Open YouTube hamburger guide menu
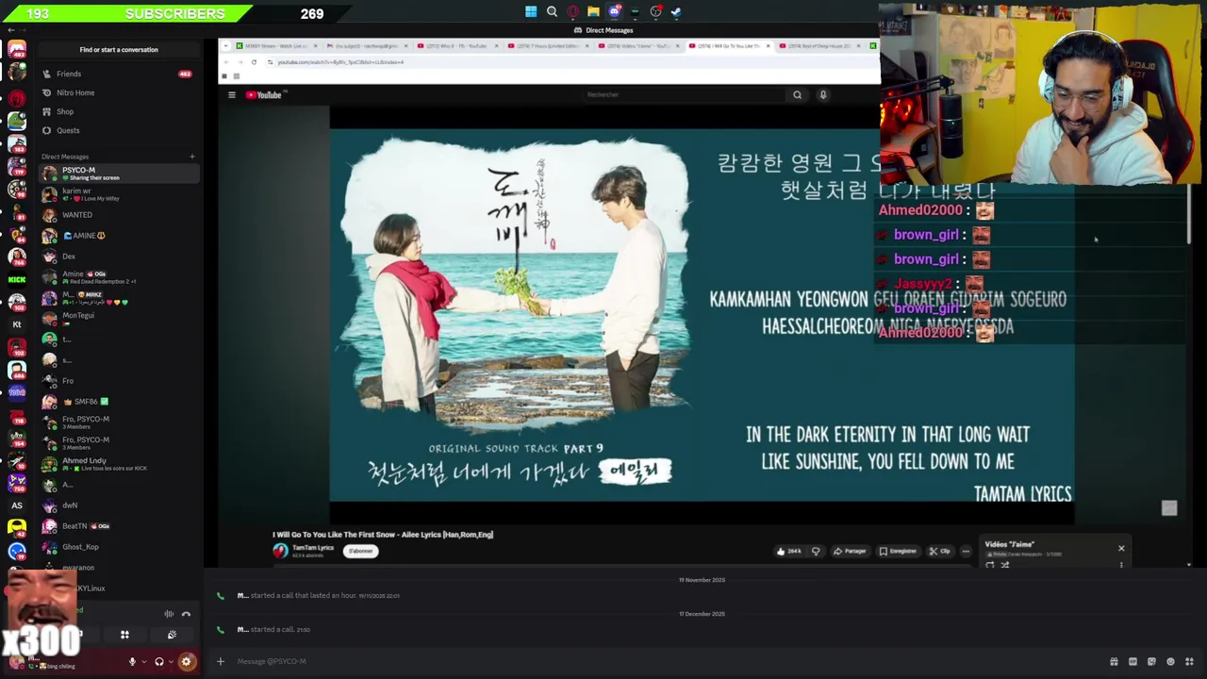This screenshot has height=679, width=1207. pyautogui.click(x=232, y=94)
